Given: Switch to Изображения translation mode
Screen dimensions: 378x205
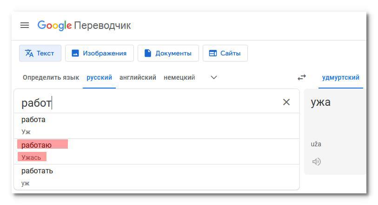Looking at the screenshot, I should click(99, 53).
